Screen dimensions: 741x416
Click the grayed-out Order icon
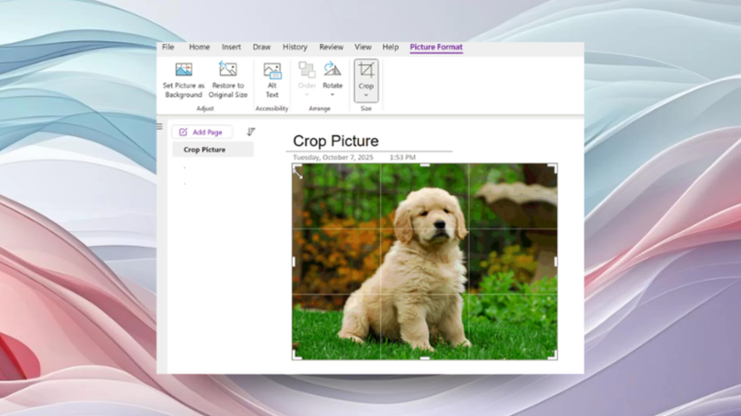(x=307, y=69)
